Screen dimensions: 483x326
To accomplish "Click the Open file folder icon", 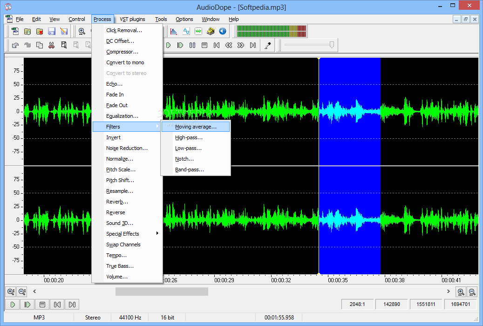I will pyautogui.click(x=27, y=31).
